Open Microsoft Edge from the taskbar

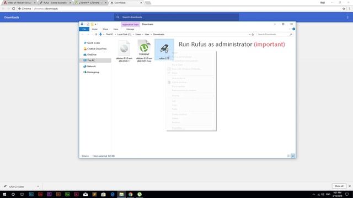[x=113, y=194]
